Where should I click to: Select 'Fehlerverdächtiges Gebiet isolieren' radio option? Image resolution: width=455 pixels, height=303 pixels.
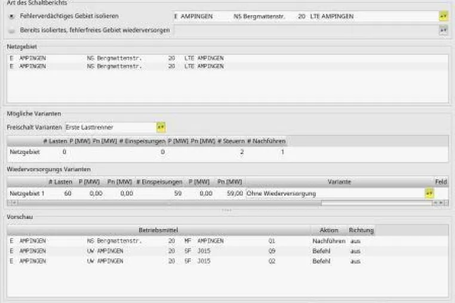click(11, 16)
